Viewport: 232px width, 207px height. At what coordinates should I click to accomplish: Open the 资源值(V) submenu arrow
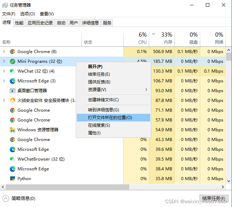146,90
